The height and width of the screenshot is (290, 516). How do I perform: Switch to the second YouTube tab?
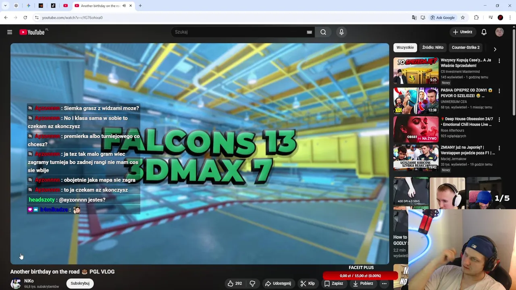click(x=66, y=6)
